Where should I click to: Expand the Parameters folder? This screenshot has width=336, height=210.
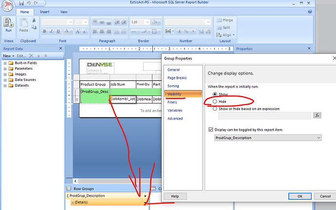[x=5, y=69]
